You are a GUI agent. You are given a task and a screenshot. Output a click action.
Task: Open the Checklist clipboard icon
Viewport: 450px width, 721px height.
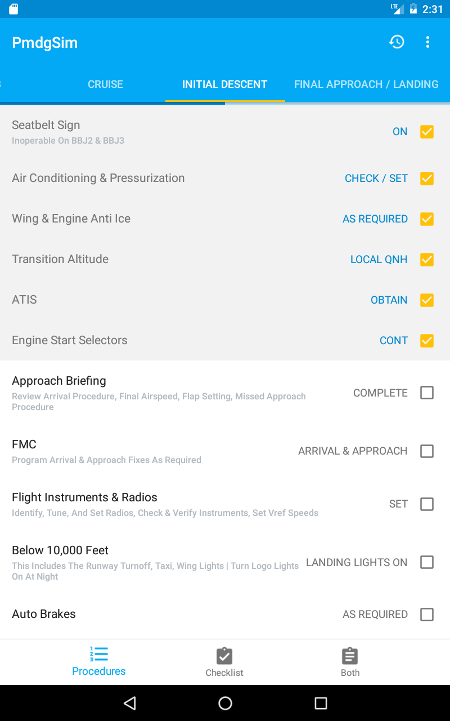click(x=224, y=656)
